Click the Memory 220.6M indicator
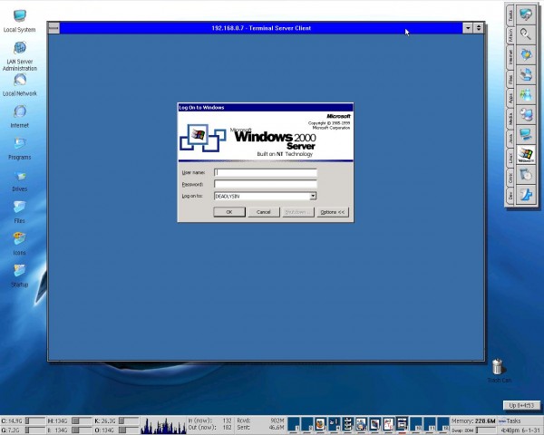 click(x=473, y=421)
